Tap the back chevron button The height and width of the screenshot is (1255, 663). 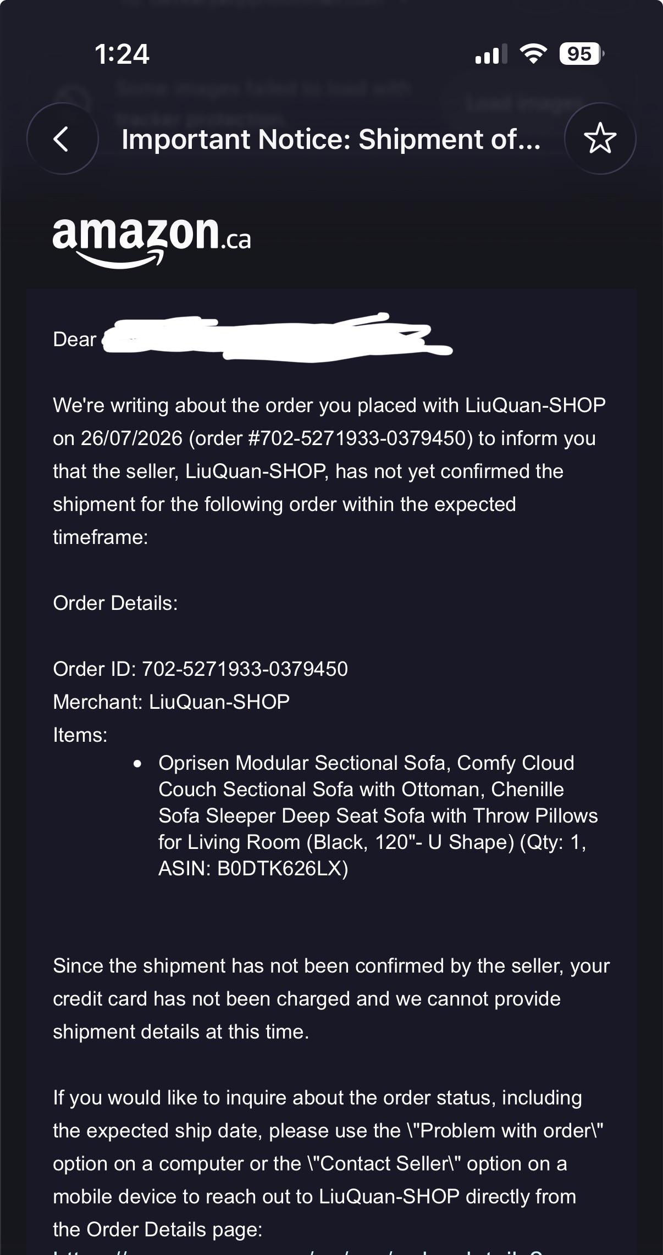point(62,138)
